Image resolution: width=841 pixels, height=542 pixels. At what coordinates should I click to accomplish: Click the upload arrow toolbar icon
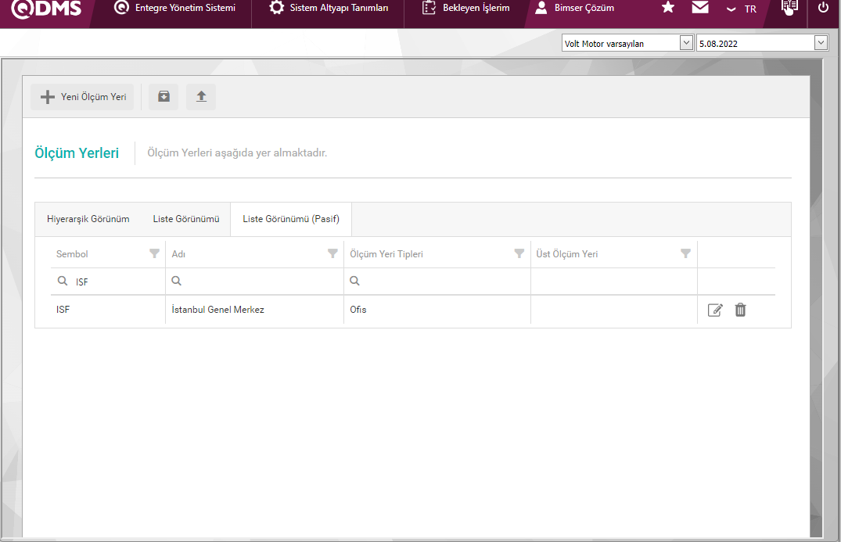click(x=201, y=97)
